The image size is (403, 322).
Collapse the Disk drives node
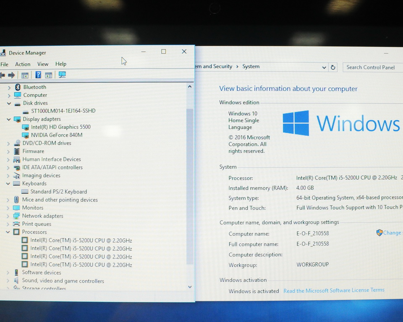point(9,104)
